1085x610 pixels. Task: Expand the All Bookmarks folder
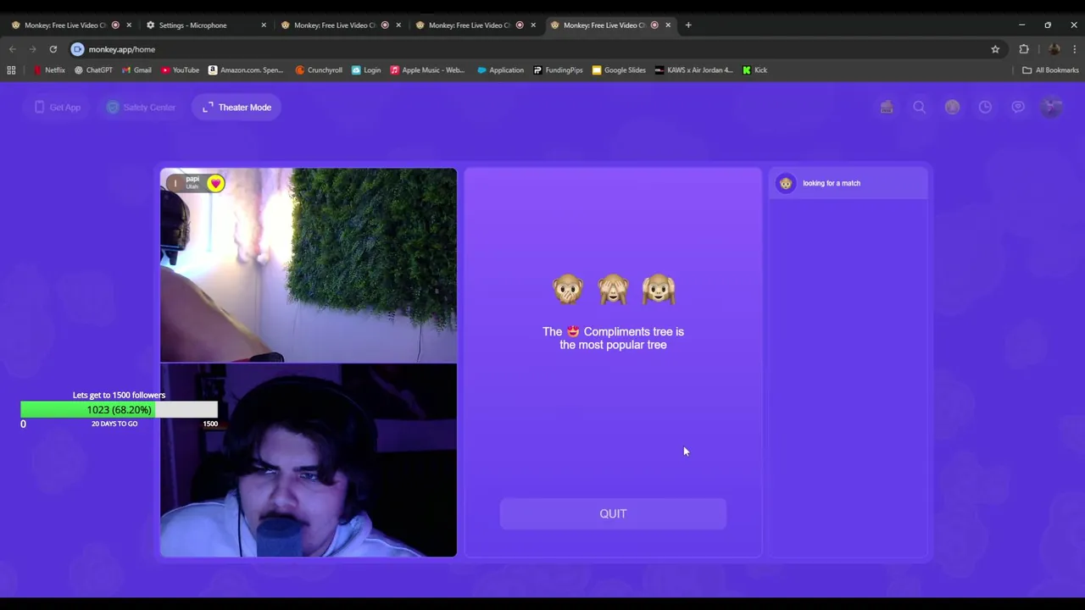tap(1050, 70)
